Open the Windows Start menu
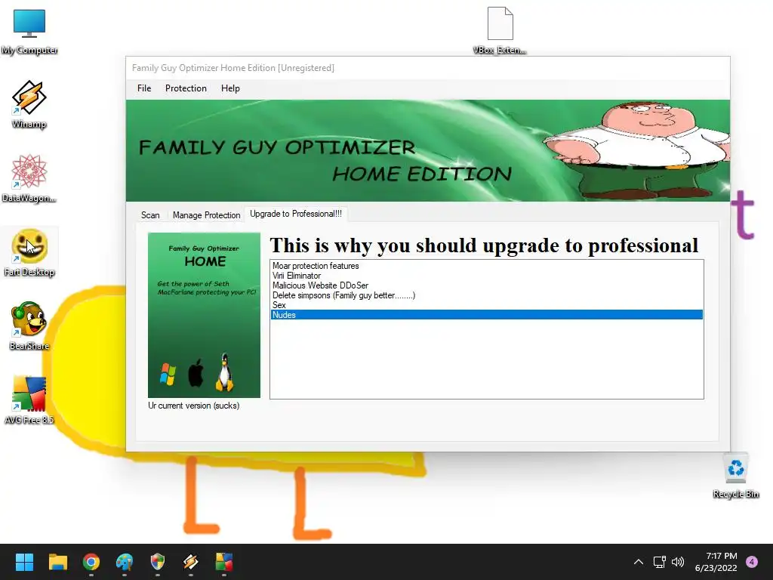 pyautogui.click(x=24, y=562)
